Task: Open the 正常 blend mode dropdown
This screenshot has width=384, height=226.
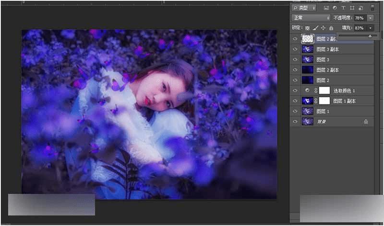Action: tap(311, 18)
